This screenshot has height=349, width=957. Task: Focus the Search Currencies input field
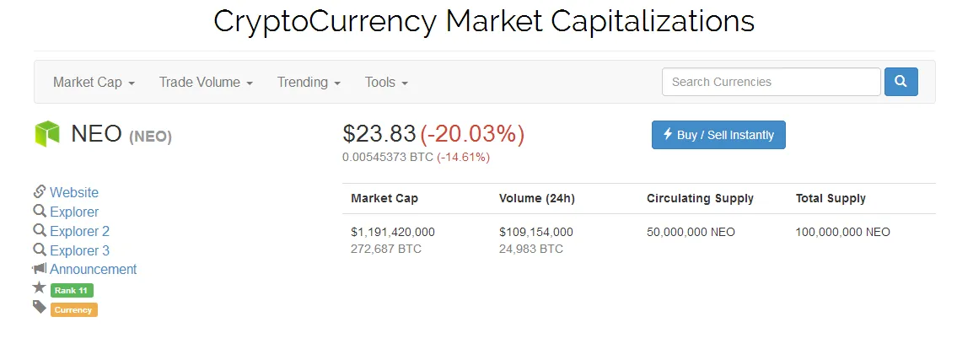[772, 82]
